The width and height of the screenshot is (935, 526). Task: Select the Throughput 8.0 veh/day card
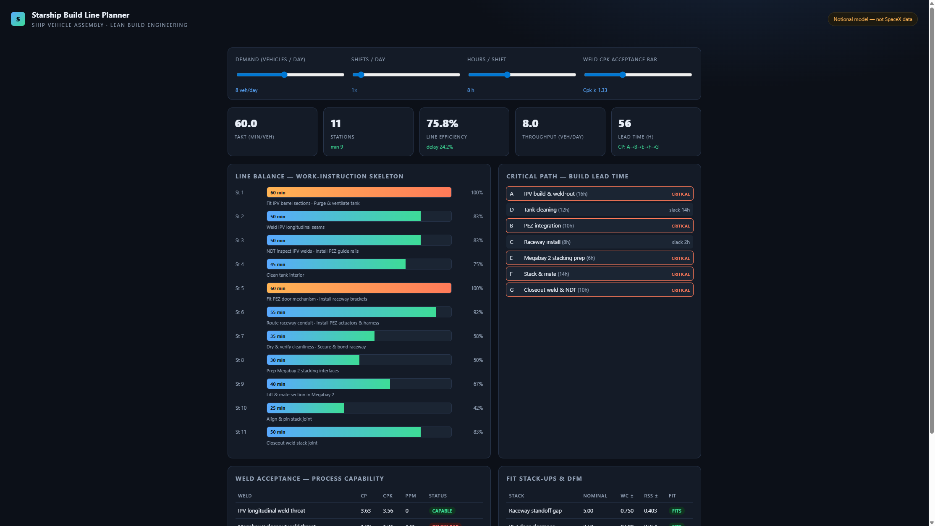(x=560, y=132)
